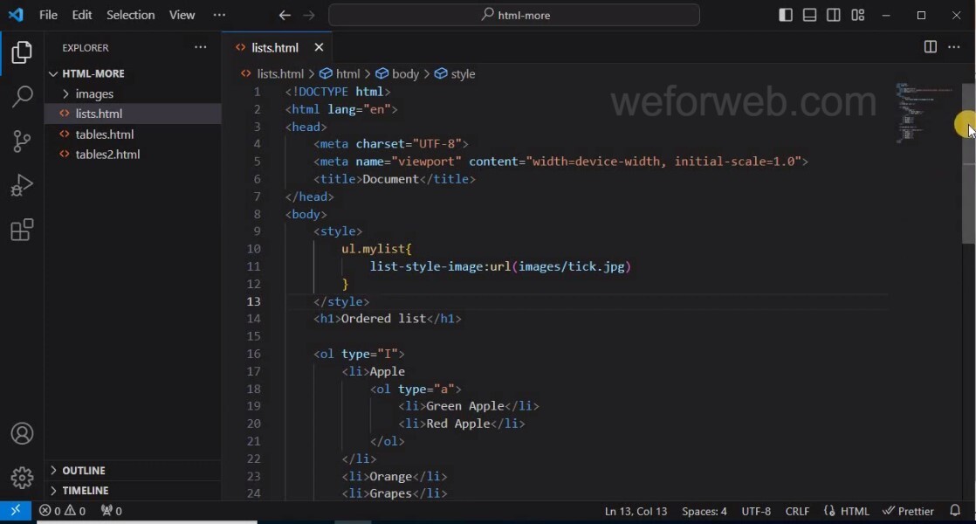This screenshot has height=524, width=976.
Task: Toggle the bottom panel visibility
Action: click(809, 15)
